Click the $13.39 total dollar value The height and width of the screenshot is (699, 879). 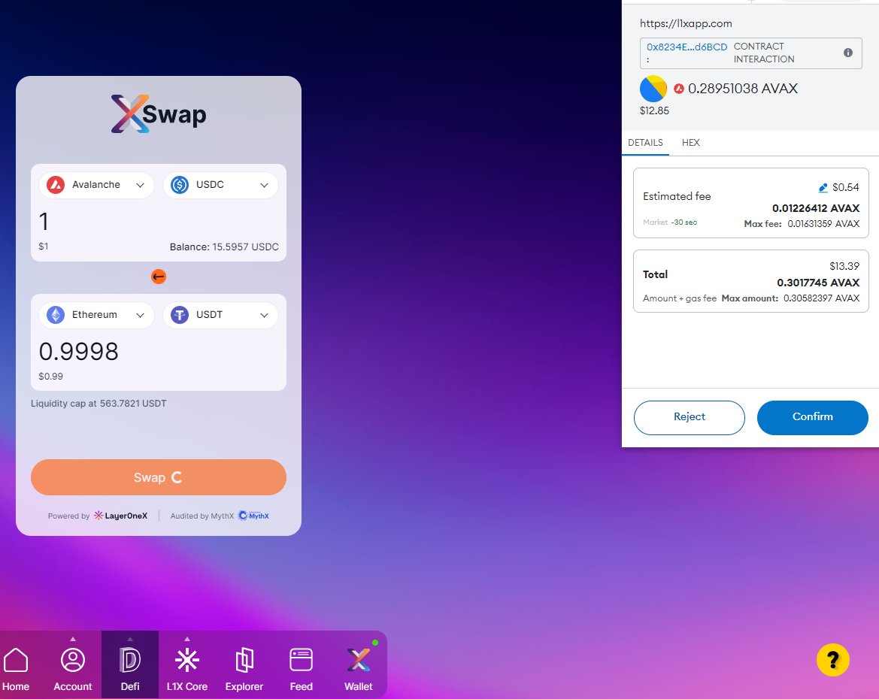844,266
